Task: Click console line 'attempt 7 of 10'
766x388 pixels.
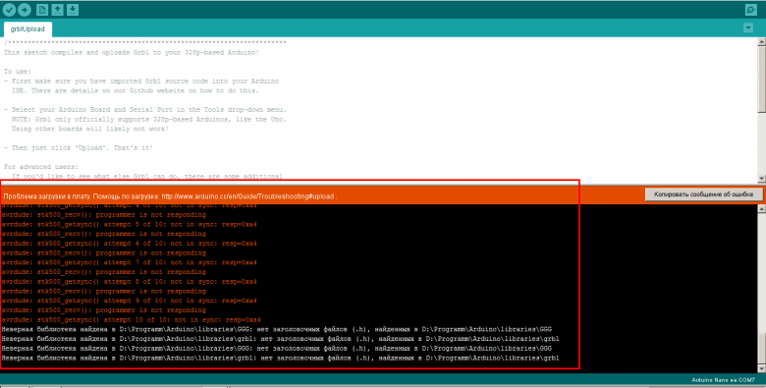Action: point(129,262)
